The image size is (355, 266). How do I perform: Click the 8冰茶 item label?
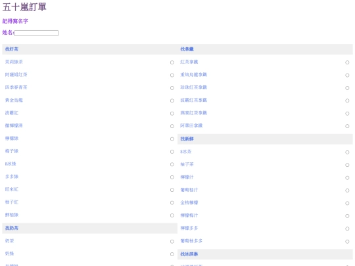(186, 152)
